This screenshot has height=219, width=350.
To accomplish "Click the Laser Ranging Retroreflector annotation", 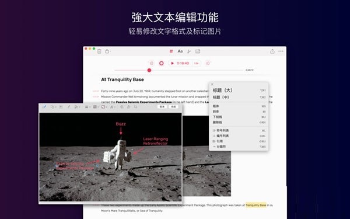I will tap(155, 141).
